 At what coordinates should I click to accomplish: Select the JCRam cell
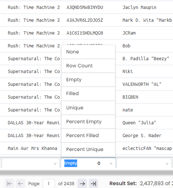pos(129,33)
